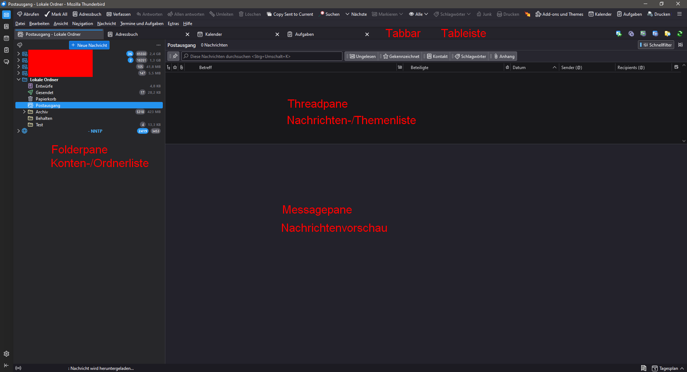The height and width of the screenshot is (372, 687).
Task: Toggle the Gekennzeichnet starred filter
Action: click(401, 57)
